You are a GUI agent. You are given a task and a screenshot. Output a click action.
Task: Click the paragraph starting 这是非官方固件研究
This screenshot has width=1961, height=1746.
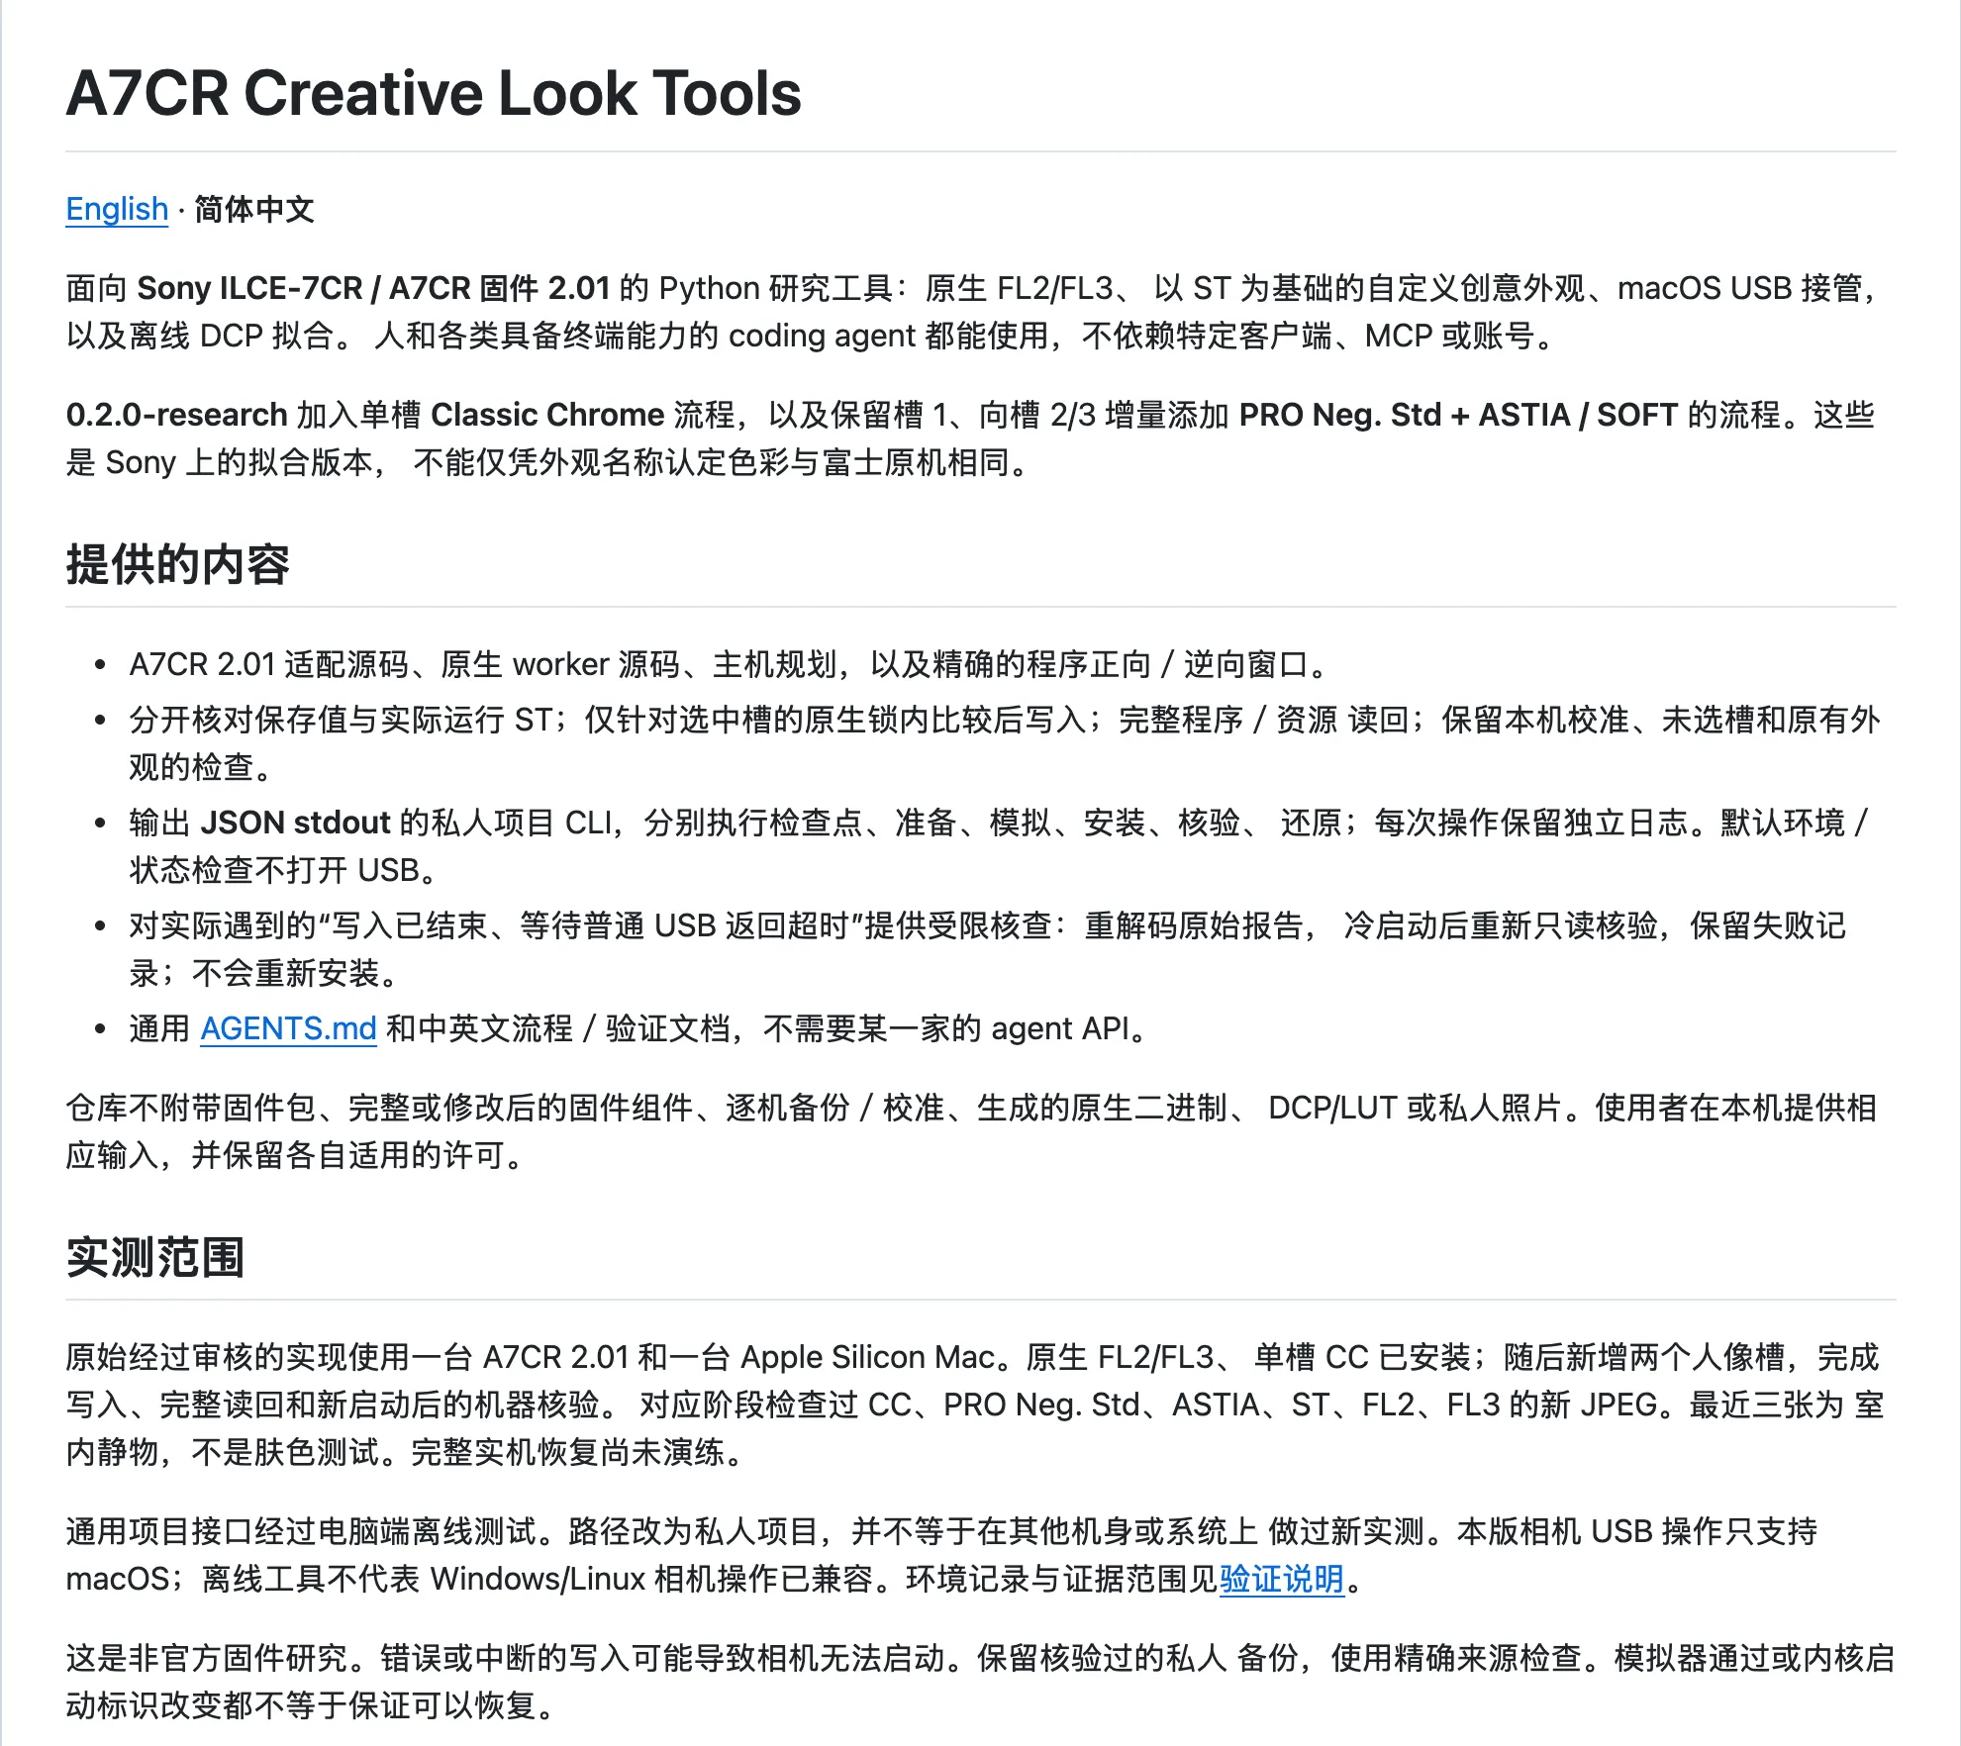pyautogui.click(x=980, y=1682)
